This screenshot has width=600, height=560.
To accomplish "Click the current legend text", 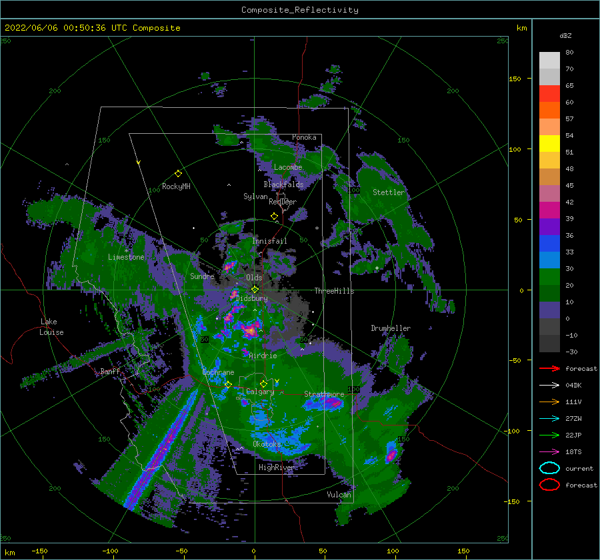I will (579, 468).
